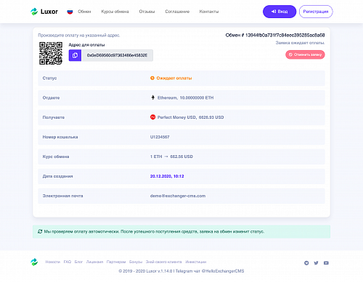This screenshot has height=282, width=363.
Task: Open Новости footer link
Action: click(x=53, y=262)
